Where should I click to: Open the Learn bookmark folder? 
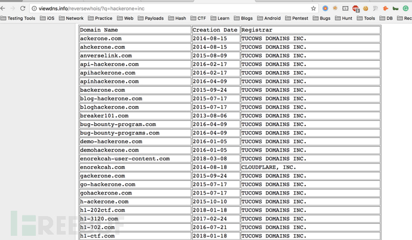pyautogui.click(x=220, y=18)
